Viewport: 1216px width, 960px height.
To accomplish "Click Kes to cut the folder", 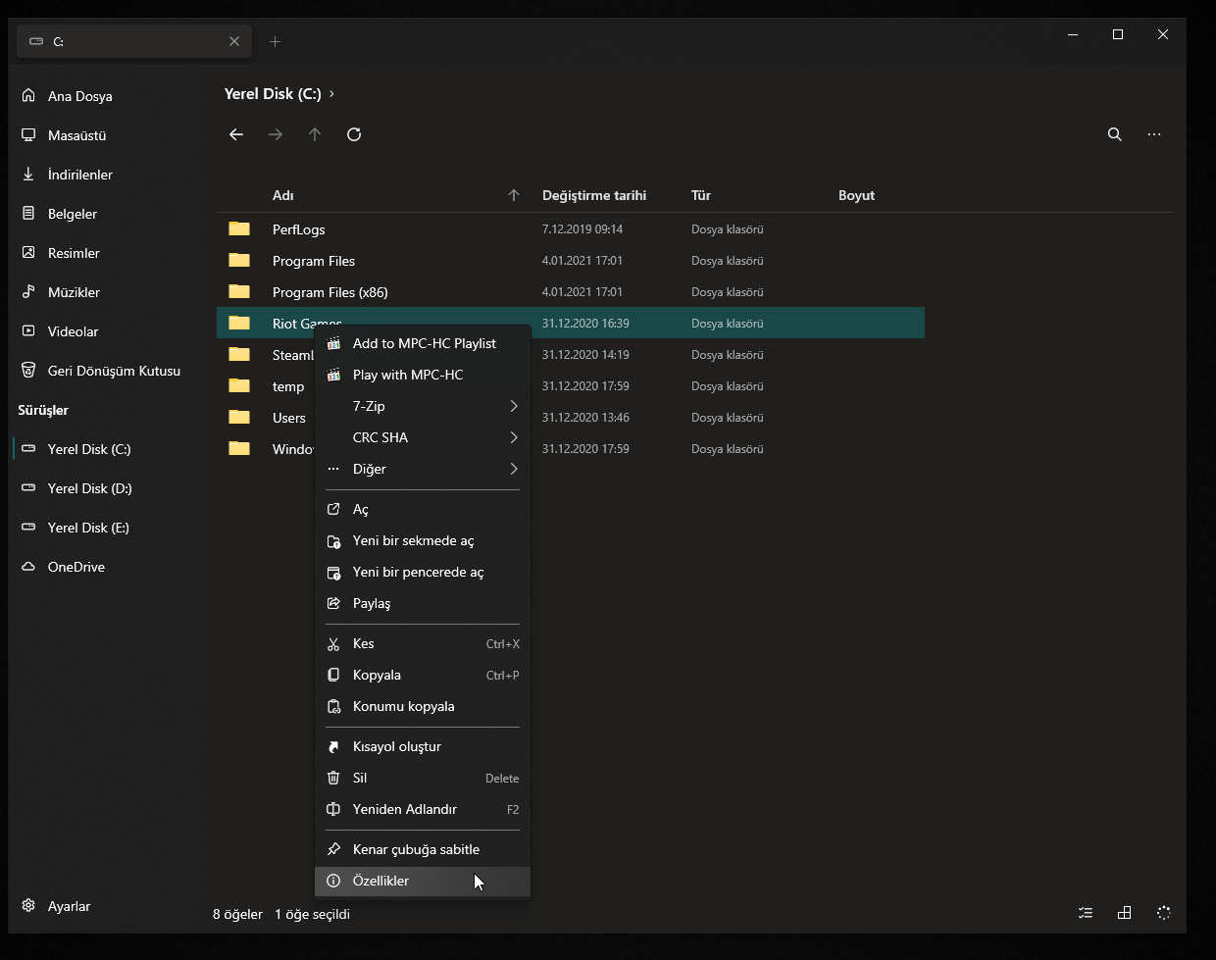I will 423,643.
